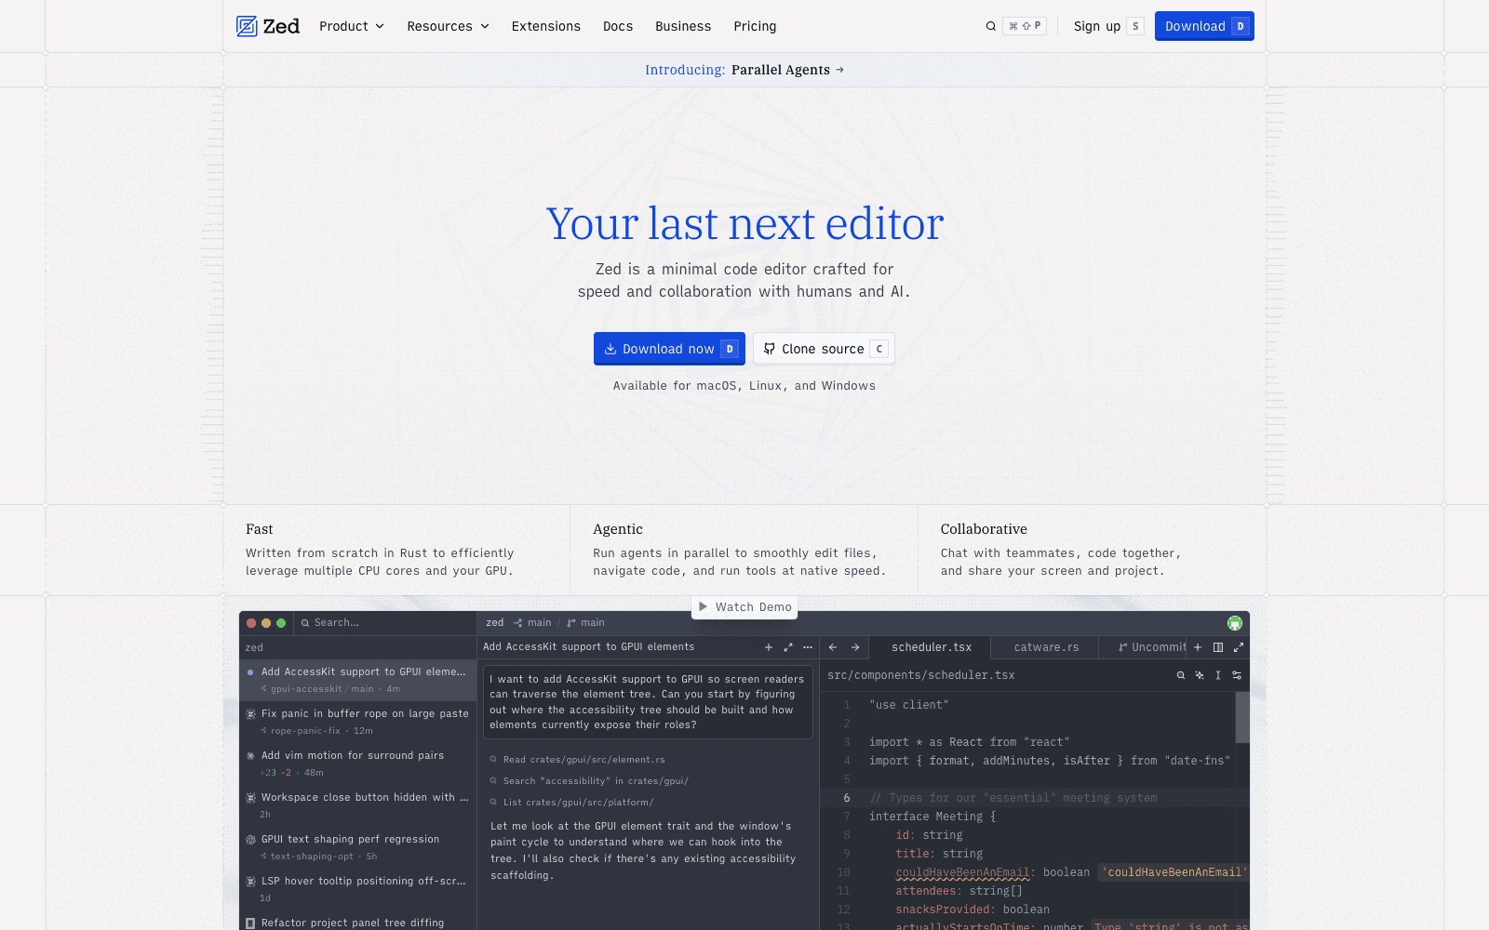Select Add vim motion for surround pairs

pos(358,764)
